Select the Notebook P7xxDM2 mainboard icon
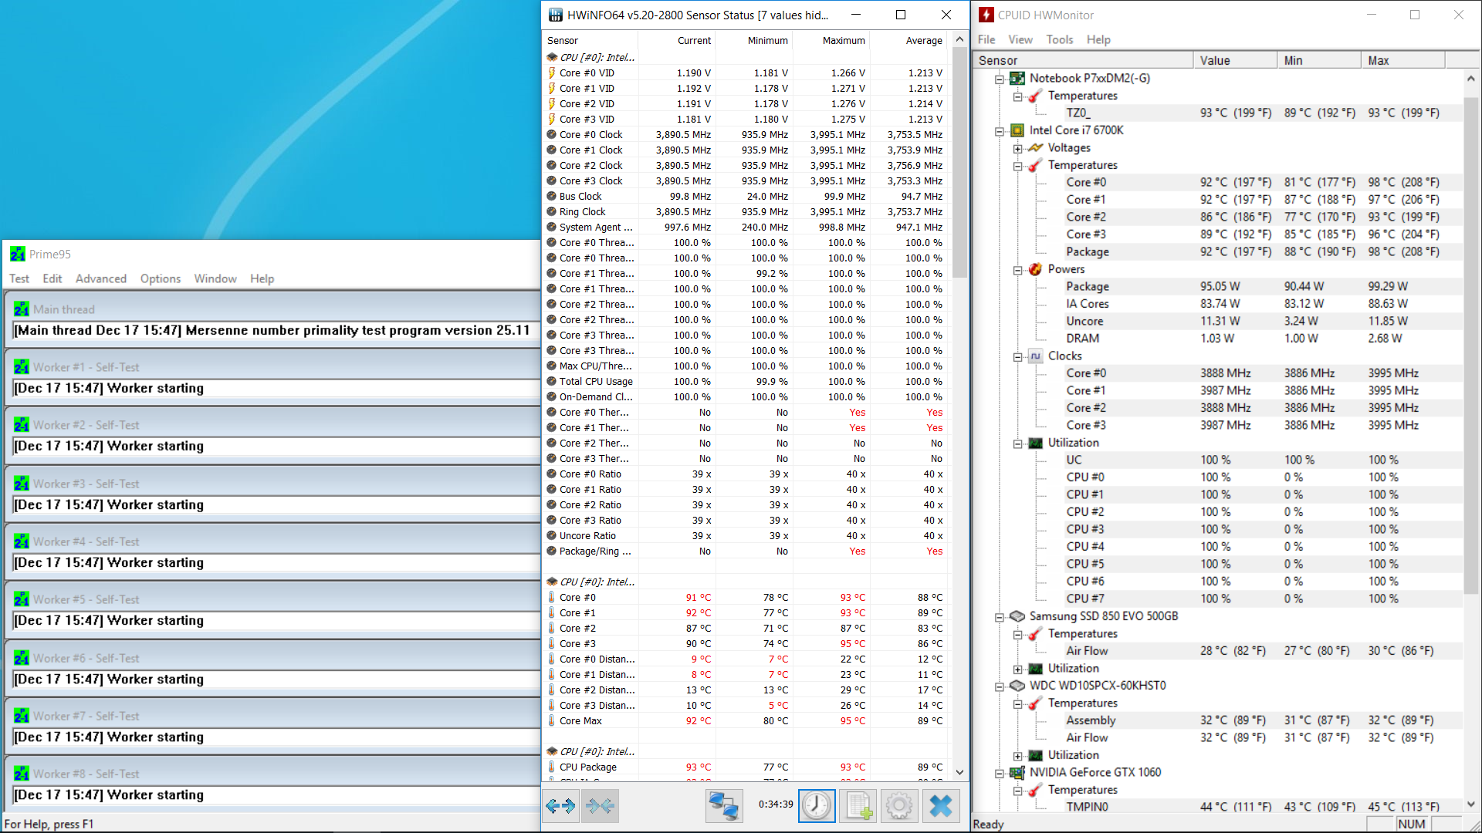The width and height of the screenshot is (1482, 833). coord(1017,78)
